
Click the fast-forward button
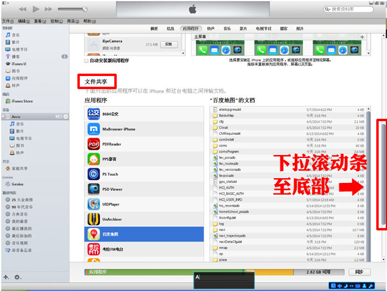[x=48, y=10]
